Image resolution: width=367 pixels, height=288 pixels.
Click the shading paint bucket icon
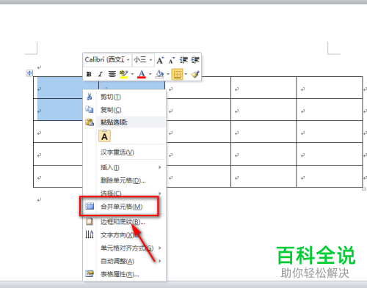coord(159,74)
